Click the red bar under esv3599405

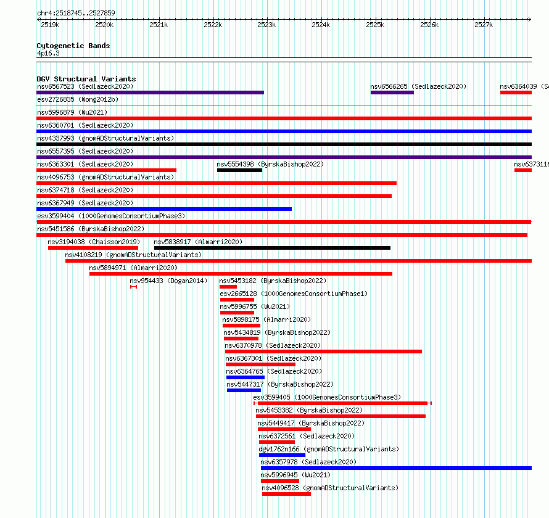click(343, 403)
